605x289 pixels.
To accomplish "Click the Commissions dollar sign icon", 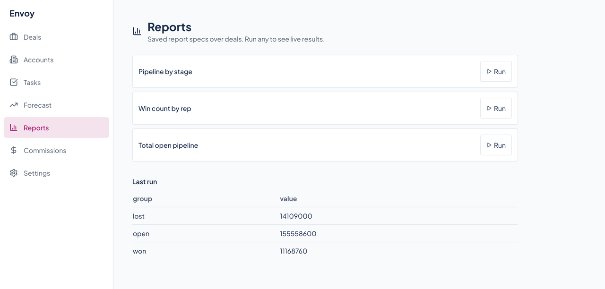I will (14, 150).
